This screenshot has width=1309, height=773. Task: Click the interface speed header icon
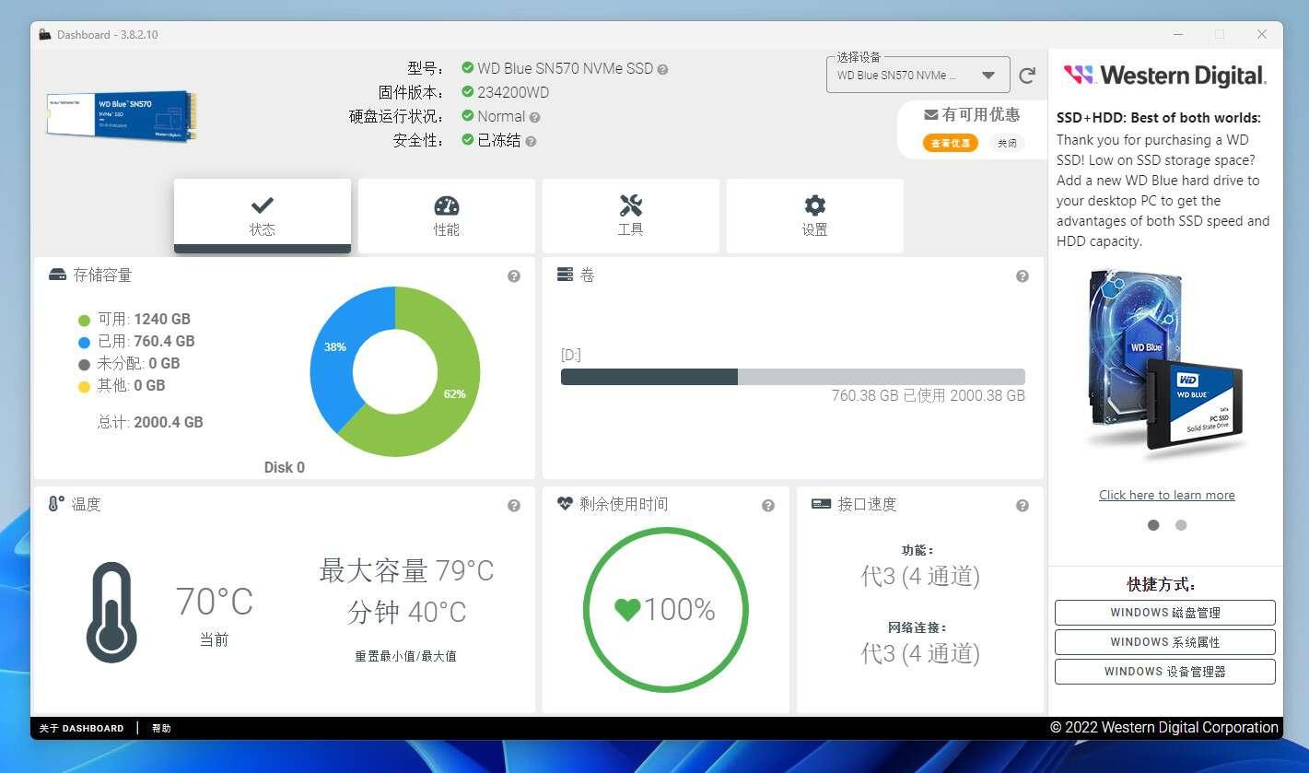click(x=821, y=504)
